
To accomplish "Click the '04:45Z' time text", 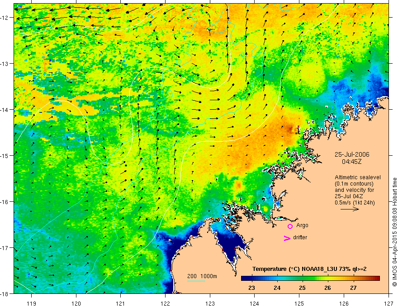I will click(x=352, y=162).
